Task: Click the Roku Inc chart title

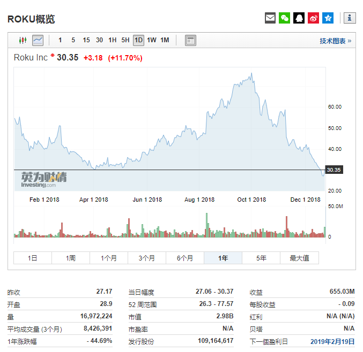Action: 31,58
